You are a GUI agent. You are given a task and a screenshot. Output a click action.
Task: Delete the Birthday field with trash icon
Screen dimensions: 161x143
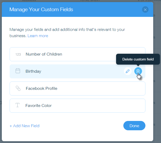coord(138,71)
